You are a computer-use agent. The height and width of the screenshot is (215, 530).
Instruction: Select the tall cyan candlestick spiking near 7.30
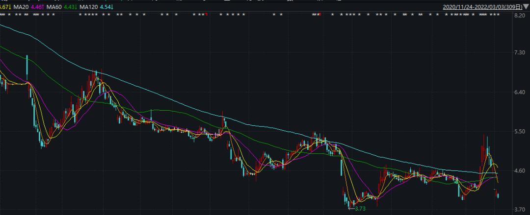(26, 65)
